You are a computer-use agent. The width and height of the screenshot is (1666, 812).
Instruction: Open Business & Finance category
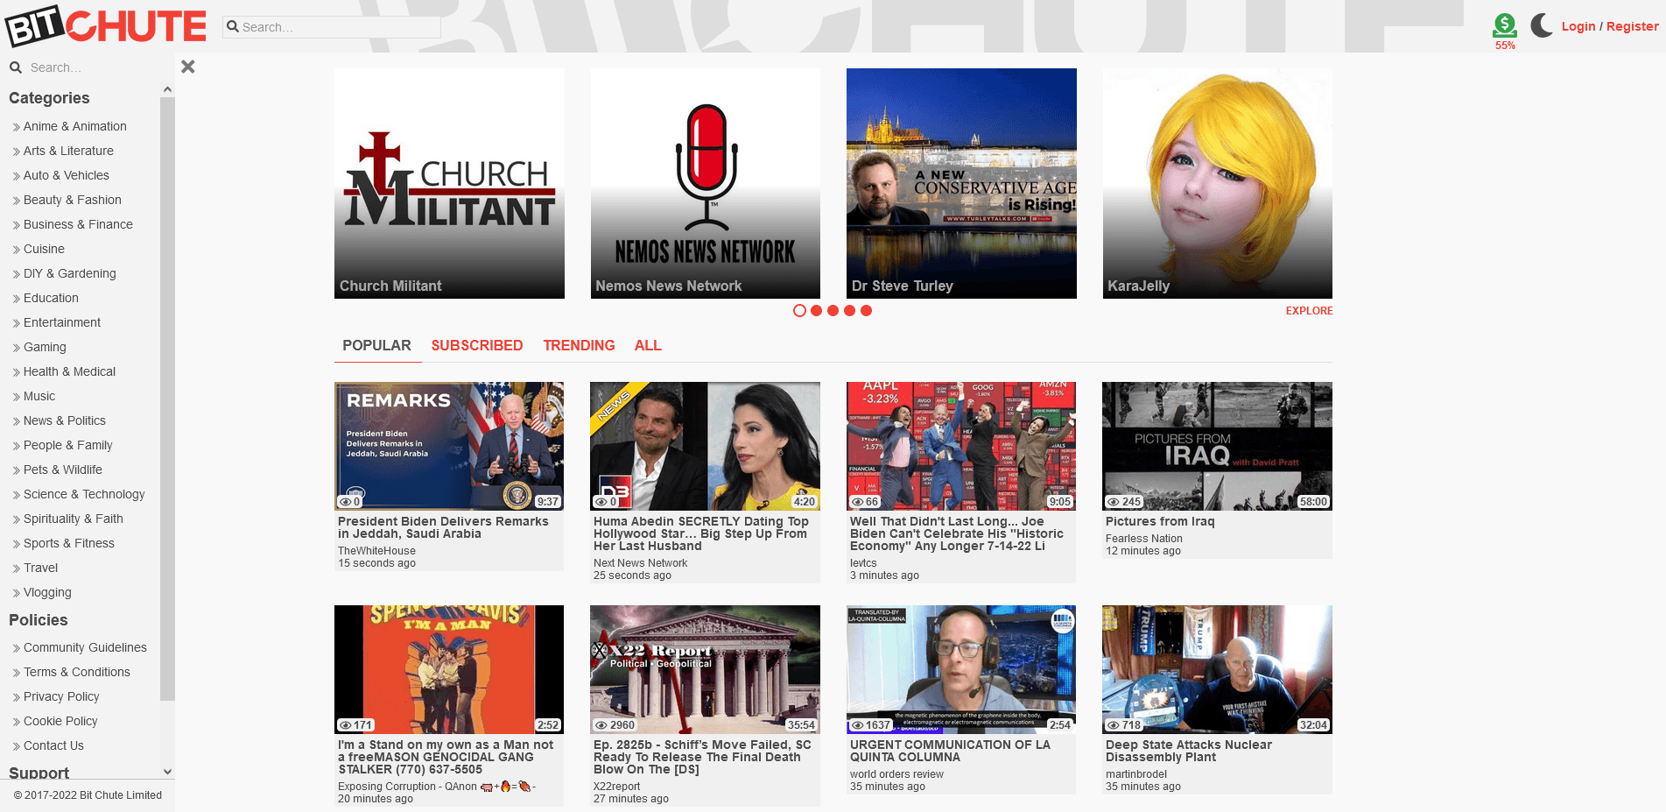pos(78,224)
